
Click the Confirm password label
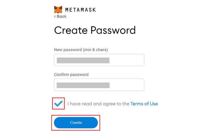coord(71,75)
